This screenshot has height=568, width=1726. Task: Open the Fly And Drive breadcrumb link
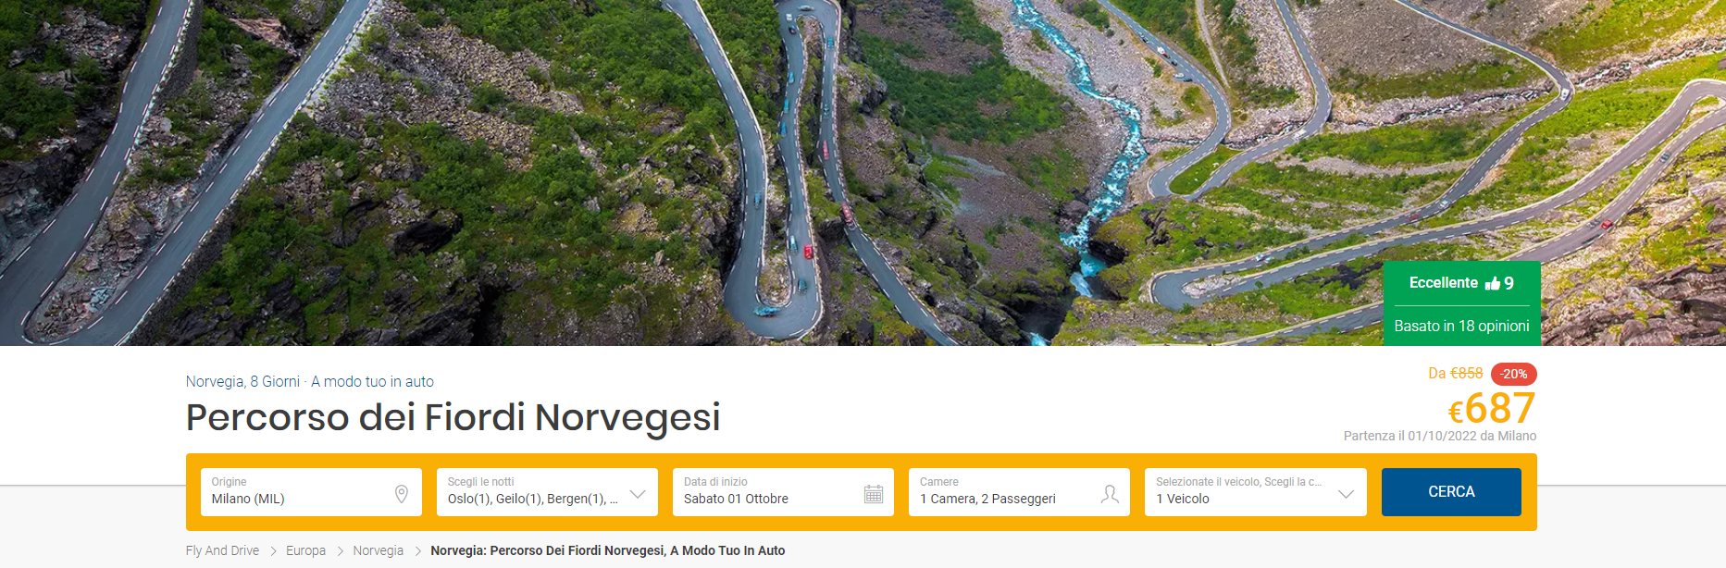point(222,550)
